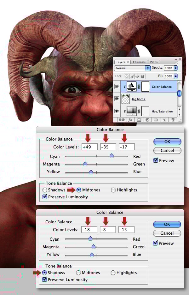Hide the Big horns layer

(x=117, y=99)
